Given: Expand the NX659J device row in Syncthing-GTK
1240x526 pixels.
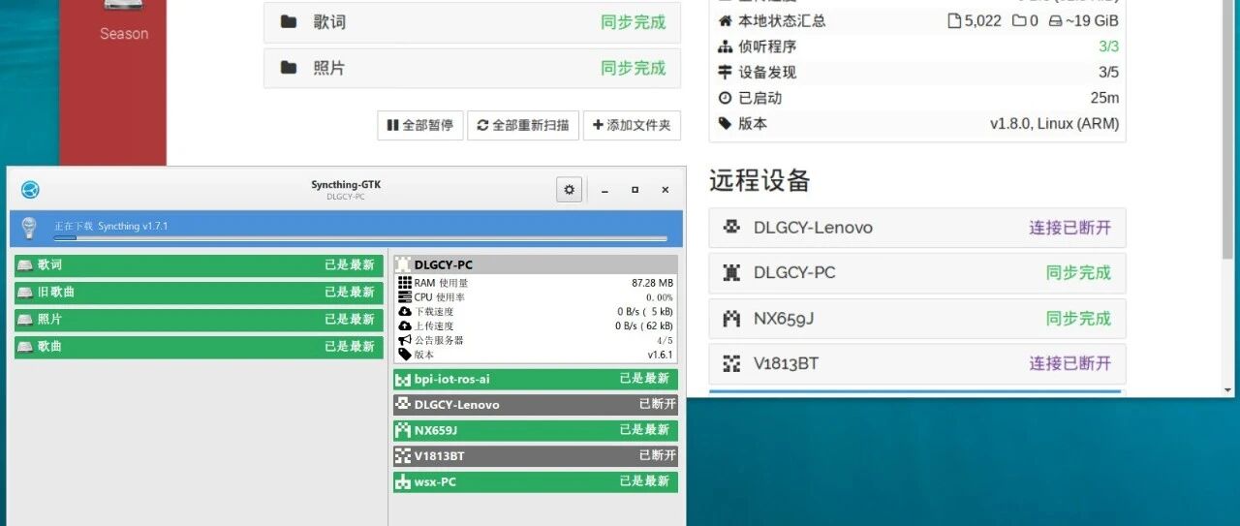Looking at the screenshot, I should 536,430.
